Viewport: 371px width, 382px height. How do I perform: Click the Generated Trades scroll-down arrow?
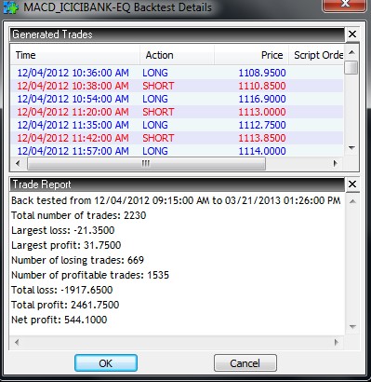(351, 148)
